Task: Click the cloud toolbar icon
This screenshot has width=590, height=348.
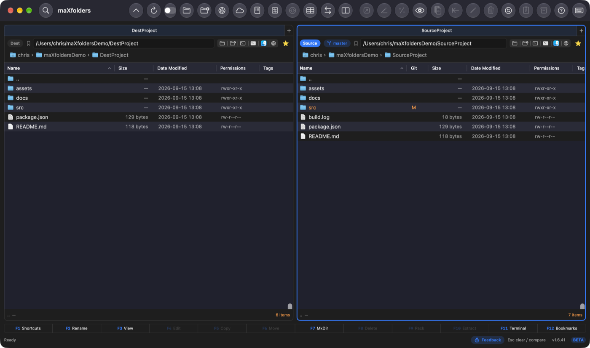Action: pyautogui.click(x=240, y=11)
